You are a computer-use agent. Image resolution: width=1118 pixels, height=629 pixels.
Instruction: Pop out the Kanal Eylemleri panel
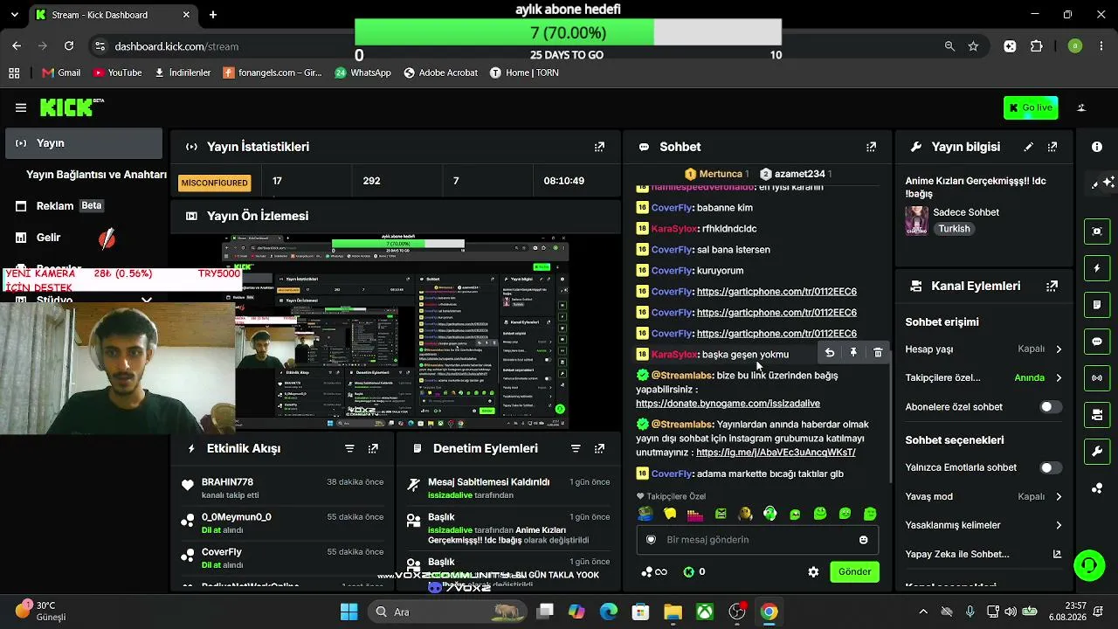point(1052,286)
